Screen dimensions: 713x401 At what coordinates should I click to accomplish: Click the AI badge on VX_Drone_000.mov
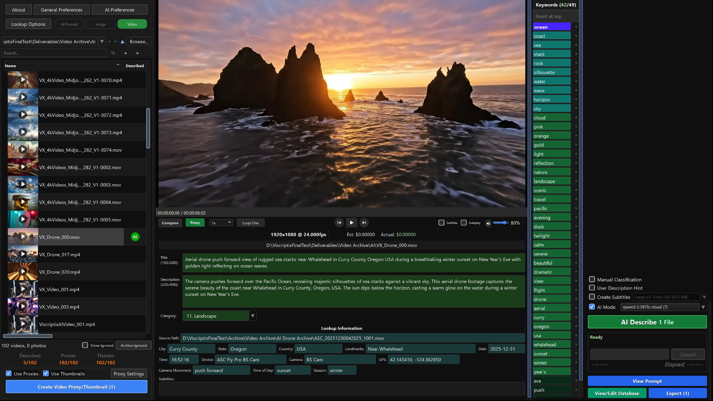pos(134,237)
